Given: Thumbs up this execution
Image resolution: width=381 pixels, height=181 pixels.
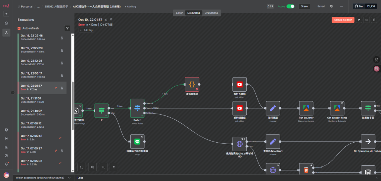Looking at the screenshot, I should coord(106,19).
